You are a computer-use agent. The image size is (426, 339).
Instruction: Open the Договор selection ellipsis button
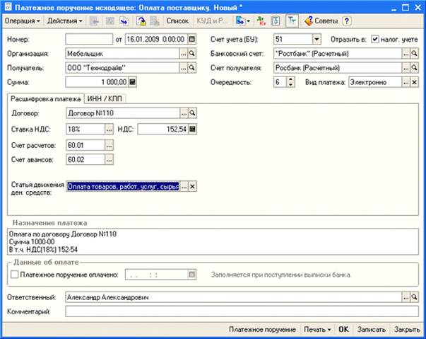(x=184, y=113)
